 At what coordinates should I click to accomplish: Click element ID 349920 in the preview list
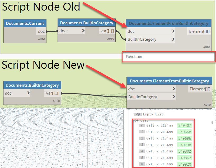tap(185, 164)
